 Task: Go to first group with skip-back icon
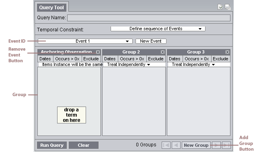(166, 145)
